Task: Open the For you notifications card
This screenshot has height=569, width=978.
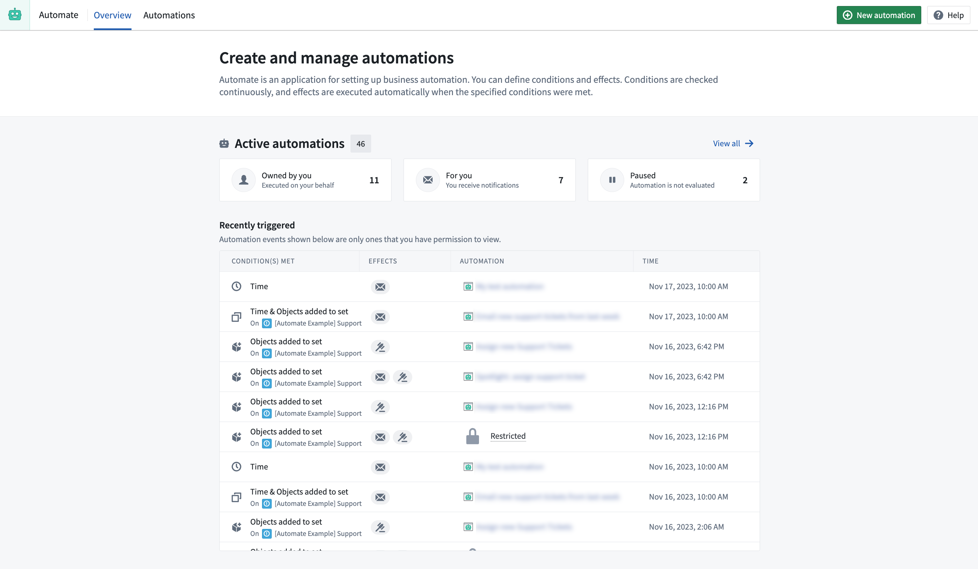Action: click(x=489, y=180)
